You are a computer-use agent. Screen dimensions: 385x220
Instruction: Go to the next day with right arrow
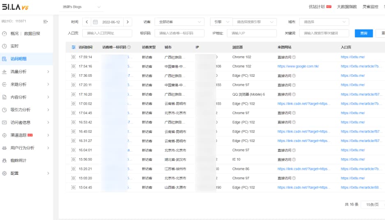click(128, 22)
